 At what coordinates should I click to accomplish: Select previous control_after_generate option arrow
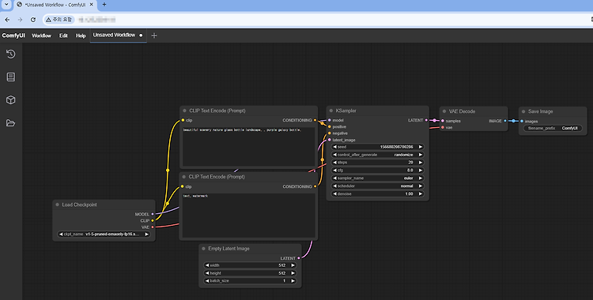tap(334, 155)
